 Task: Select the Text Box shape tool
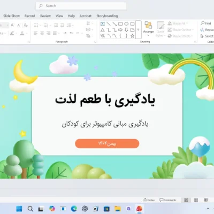point(103,24)
